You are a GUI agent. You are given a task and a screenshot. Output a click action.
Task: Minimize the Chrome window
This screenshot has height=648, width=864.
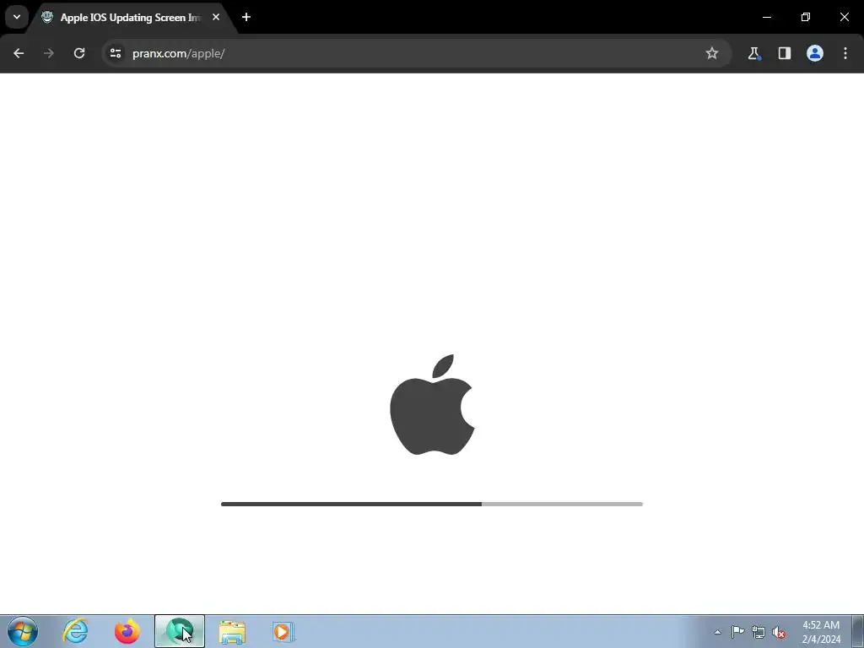tap(766, 17)
